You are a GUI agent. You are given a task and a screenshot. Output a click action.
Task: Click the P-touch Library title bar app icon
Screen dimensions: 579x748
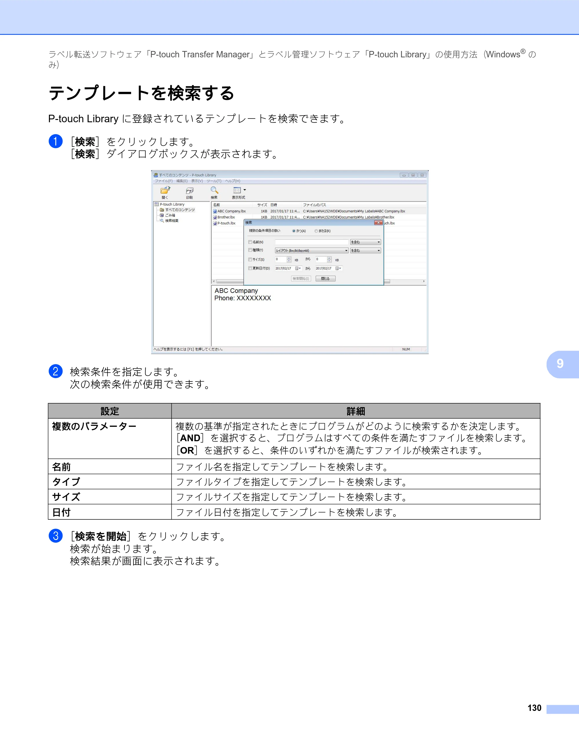[156, 175]
